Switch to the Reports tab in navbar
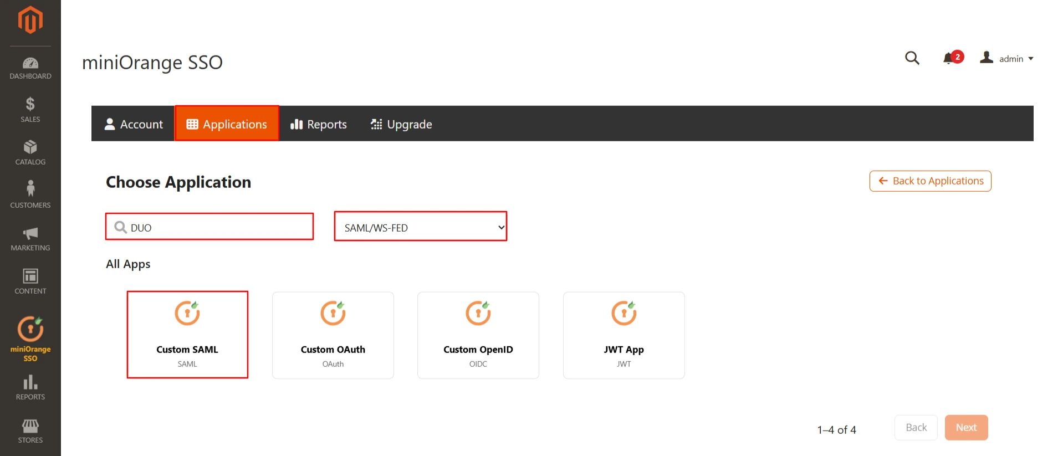 (x=319, y=124)
